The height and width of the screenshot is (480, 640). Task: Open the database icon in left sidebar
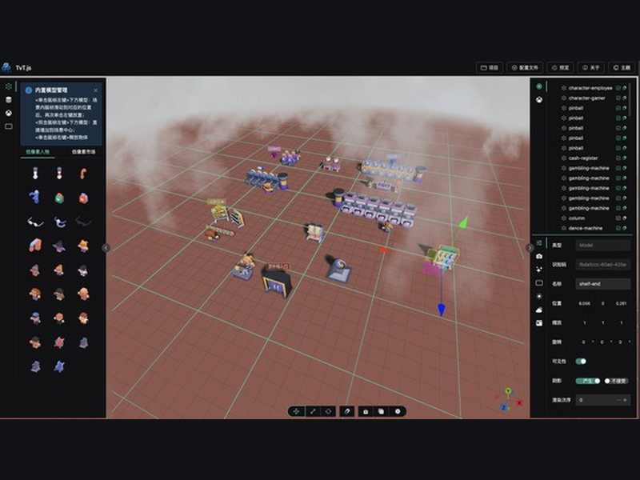(x=9, y=99)
